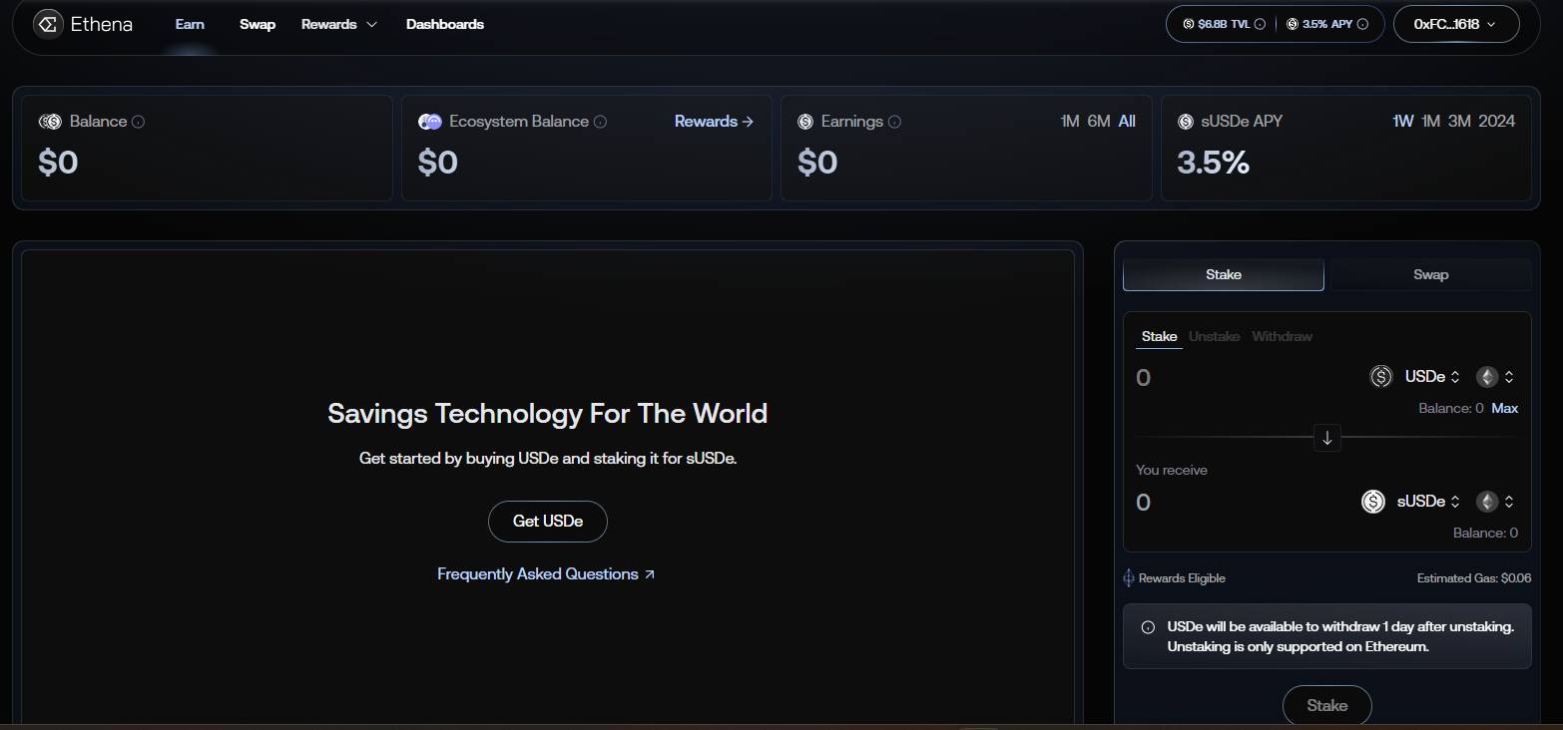Click the Rewards Eligible icon
Screen dimensions: 1563x730
[1129, 578]
